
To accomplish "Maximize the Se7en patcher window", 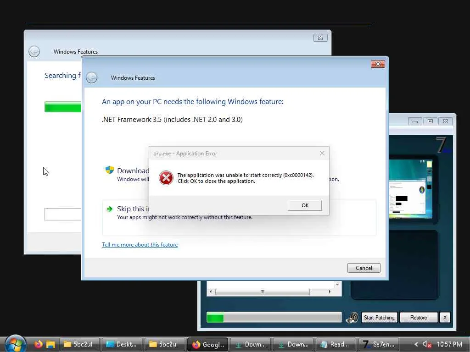I will coord(430,121).
